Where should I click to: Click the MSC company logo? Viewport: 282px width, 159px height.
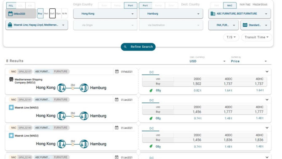pyautogui.click(x=11, y=79)
